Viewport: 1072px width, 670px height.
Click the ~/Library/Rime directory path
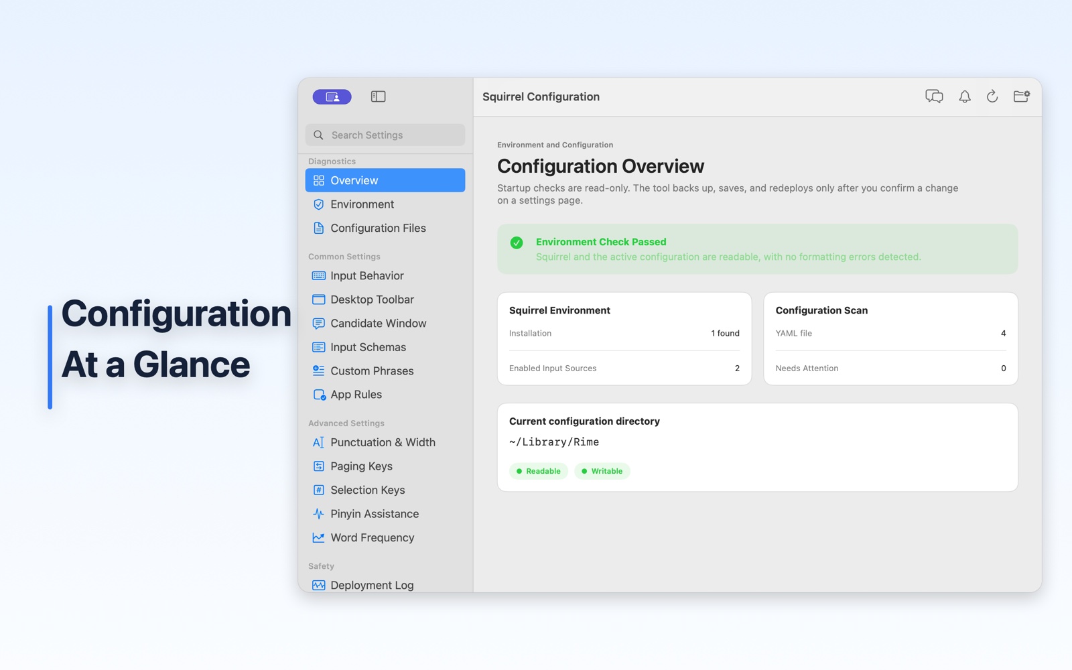[x=554, y=442]
